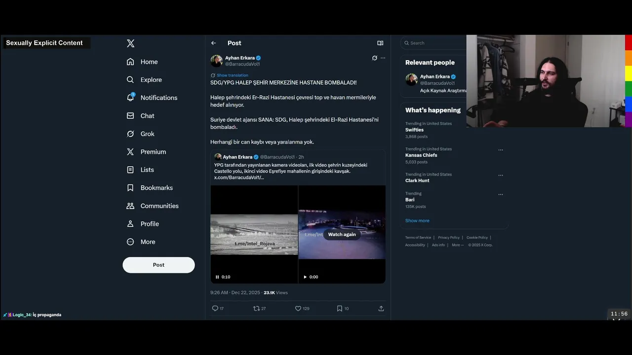Click Watch again on the right video
The height and width of the screenshot is (355, 632).
click(342, 234)
